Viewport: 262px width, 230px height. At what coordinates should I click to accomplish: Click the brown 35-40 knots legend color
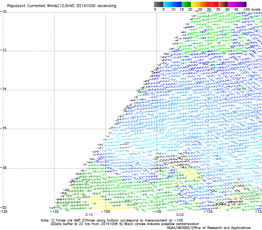pos(223,4)
